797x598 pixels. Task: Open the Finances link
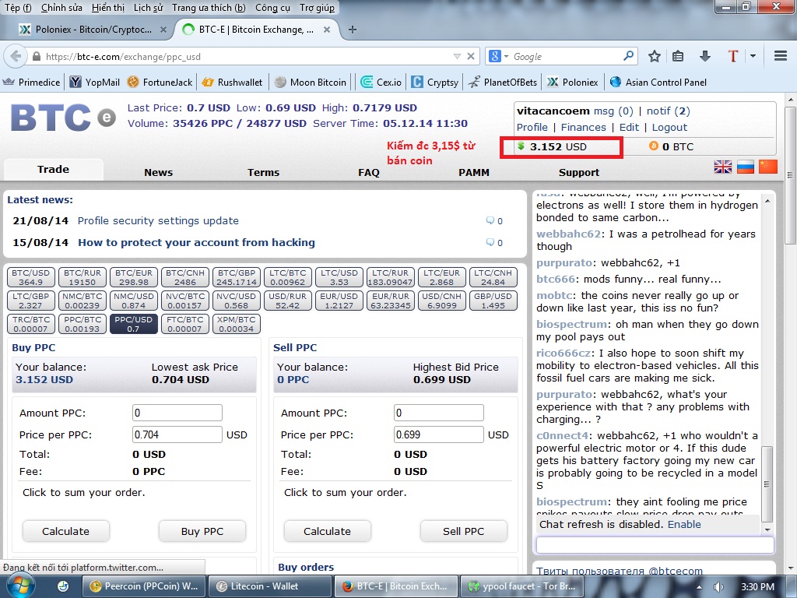coord(584,127)
